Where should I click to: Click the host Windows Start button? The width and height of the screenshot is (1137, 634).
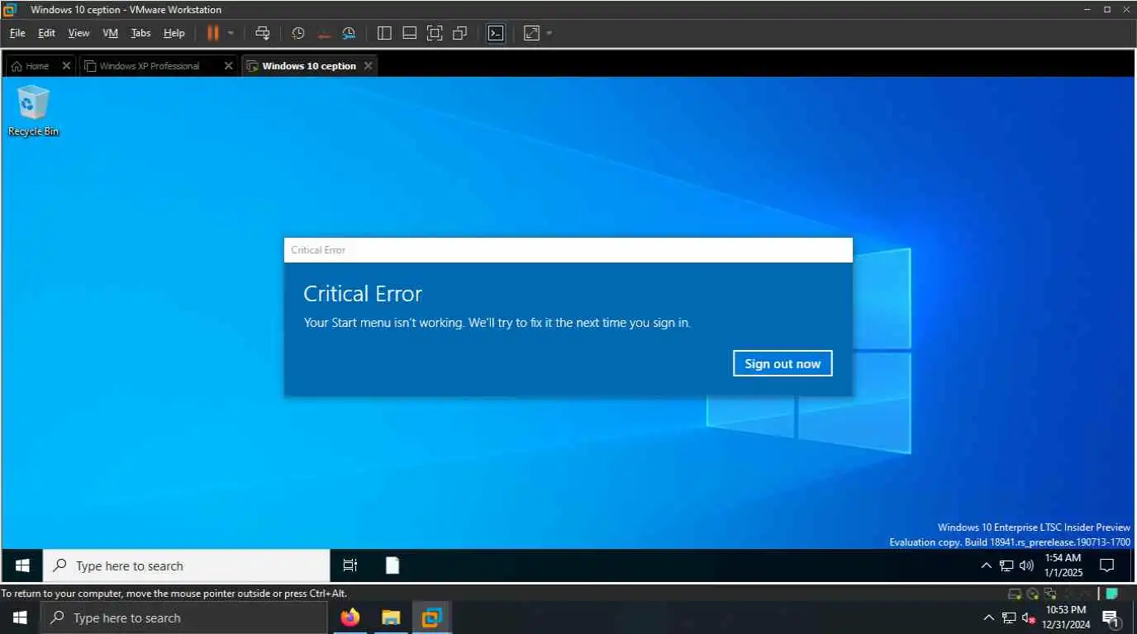pos(19,617)
